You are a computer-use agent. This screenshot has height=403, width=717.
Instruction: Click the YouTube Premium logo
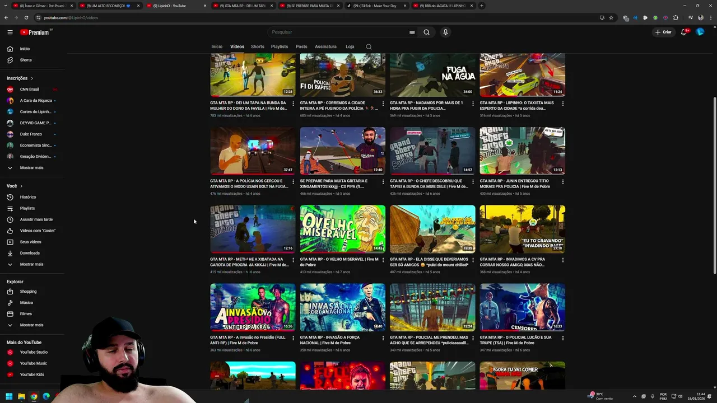[x=36, y=32]
